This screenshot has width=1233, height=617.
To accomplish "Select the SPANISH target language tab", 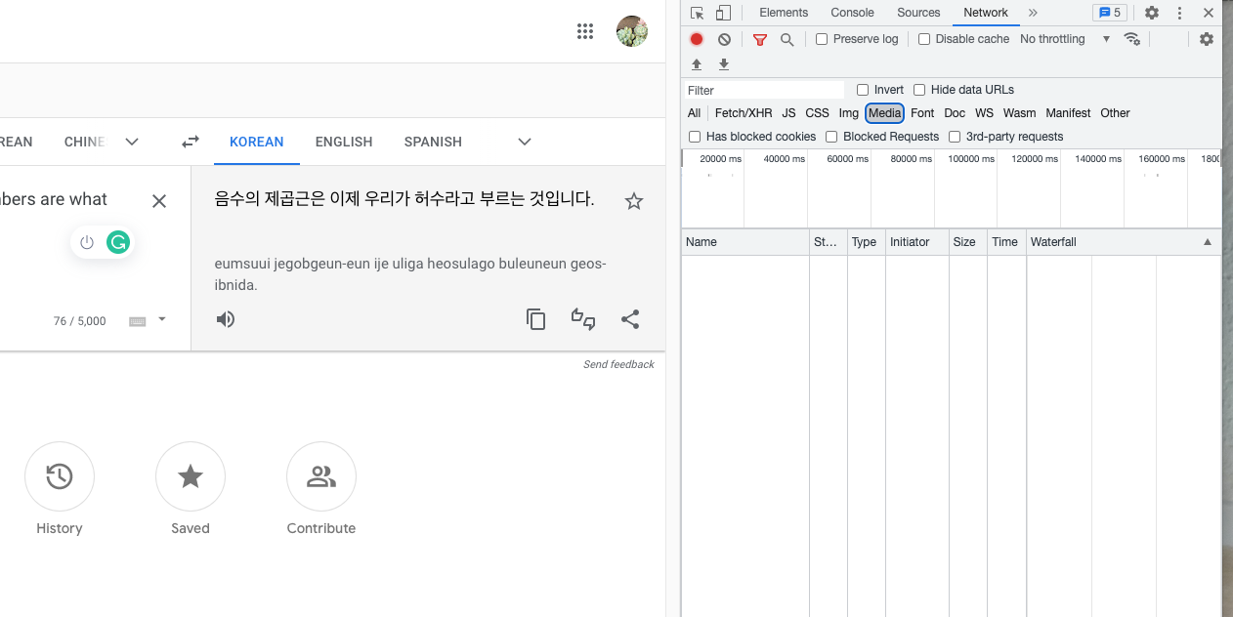I will click(433, 142).
